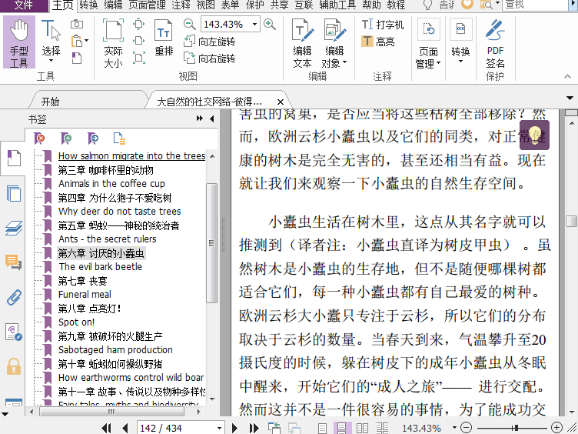Image resolution: width=578 pixels, height=434 pixels.
Task: Open the Convert (转换) ribbon dropdown button
Action: (460, 42)
